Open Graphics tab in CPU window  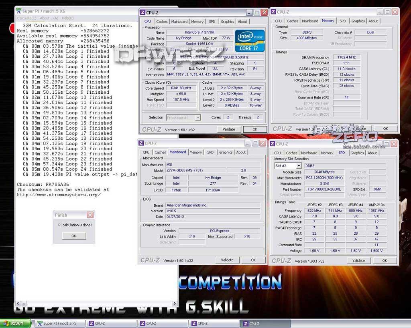point(227,22)
